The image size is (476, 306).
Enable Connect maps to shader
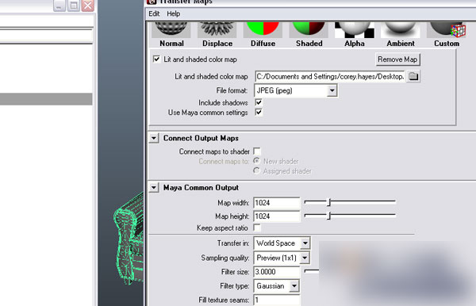(x=257, y=151)
